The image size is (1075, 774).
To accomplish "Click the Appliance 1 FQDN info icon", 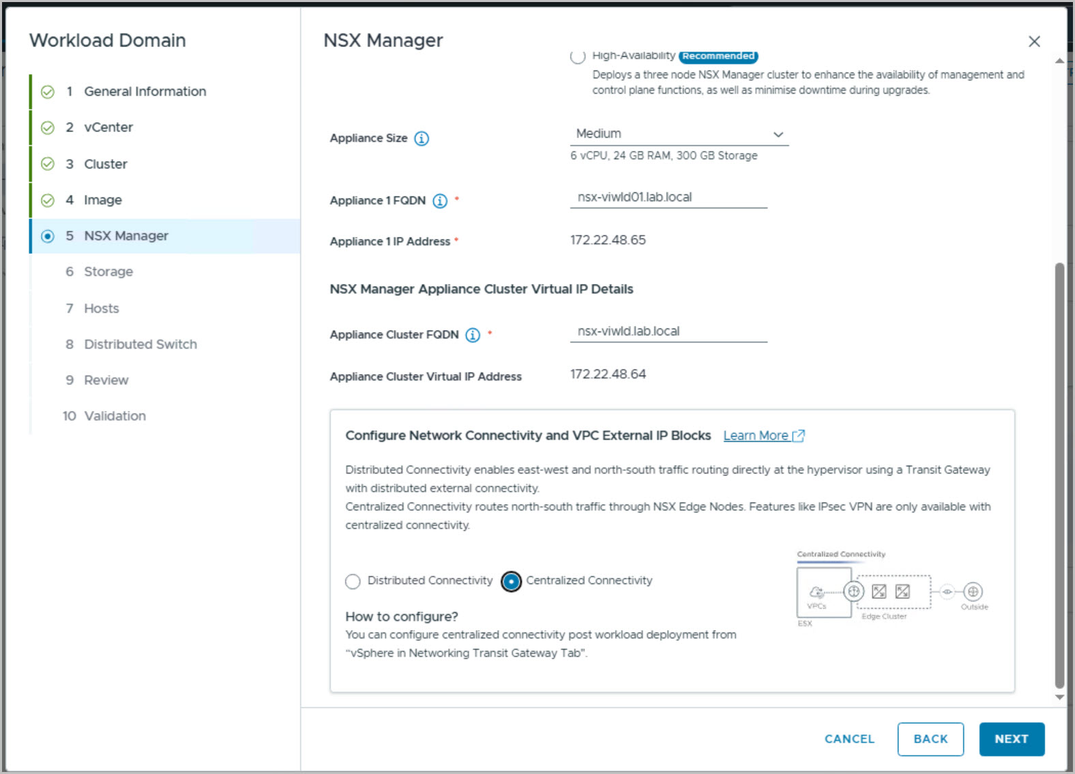I will point(440,201).
